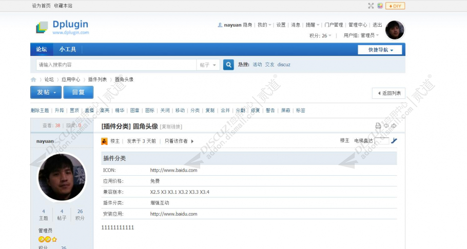Click the nayuan username in the sidebar

tap(45, 141)
